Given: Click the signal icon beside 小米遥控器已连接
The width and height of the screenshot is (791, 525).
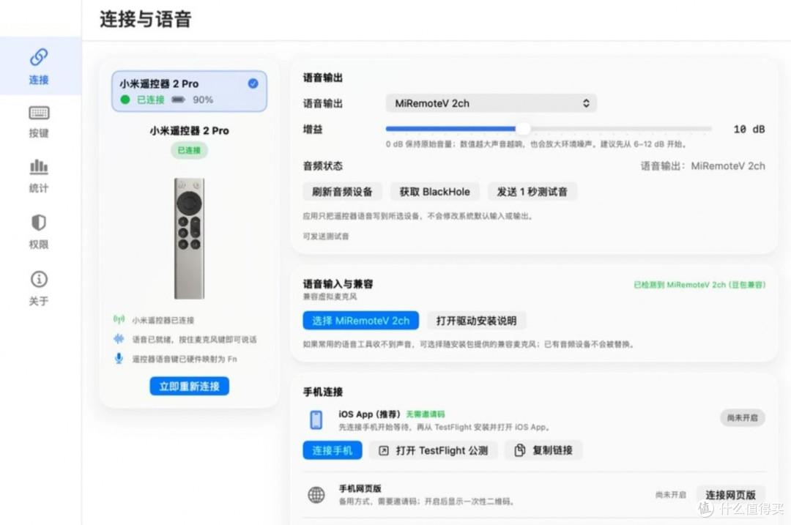Looking at the screenshot, I should click(x=119, y=319).
